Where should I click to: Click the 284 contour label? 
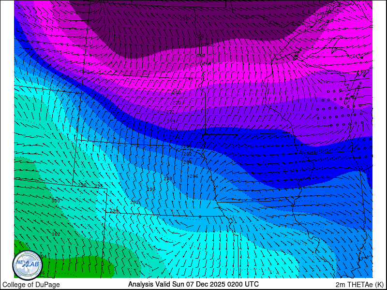(x=188, y=162)
